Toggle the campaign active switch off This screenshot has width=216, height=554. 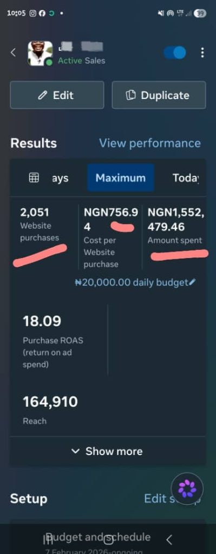(x=175, y=52)
